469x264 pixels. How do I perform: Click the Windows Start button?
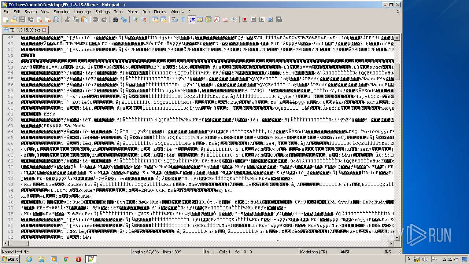click(10, 259)
